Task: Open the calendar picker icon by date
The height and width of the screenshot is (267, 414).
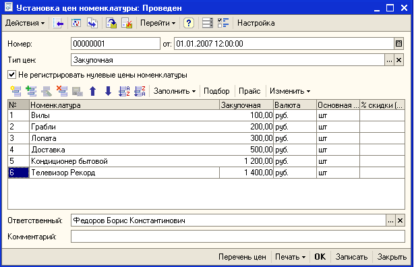Action: [x=398, y=44]
